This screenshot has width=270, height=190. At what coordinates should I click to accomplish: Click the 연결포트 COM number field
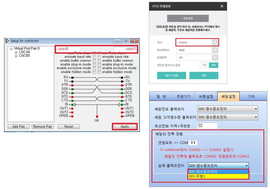[x=193, y=143]
